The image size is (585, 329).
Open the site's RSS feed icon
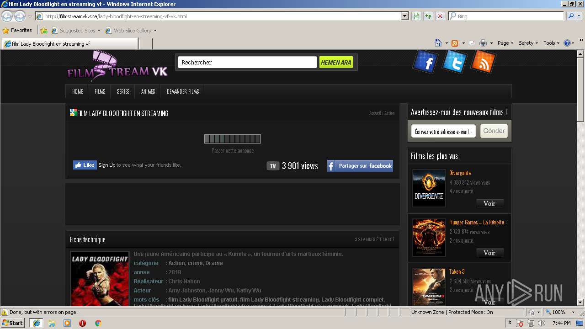484,62
